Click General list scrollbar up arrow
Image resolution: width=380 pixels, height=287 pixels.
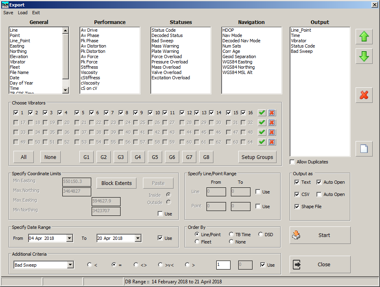pyautogui.click(x=66, y=30)
